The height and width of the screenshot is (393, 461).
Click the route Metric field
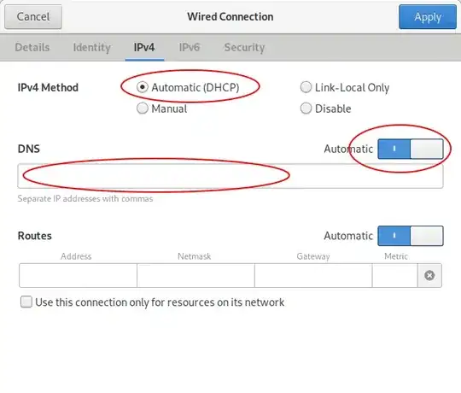pyautogui.click(x=395, y=275)
